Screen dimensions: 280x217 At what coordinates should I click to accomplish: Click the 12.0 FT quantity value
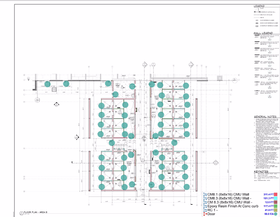point(269,202)
